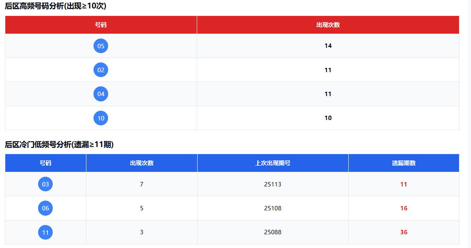Click the blue ball numbered 05
The height and width of the screenshot is (248, 471).
101,46
